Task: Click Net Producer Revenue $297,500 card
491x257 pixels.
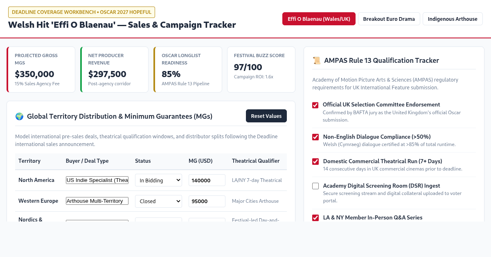Action: [114, 69]
